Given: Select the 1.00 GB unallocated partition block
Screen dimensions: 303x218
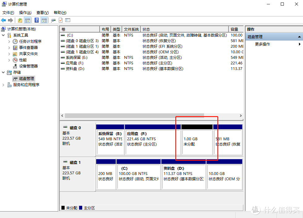Looking at the screenshot, I should point(196,139).
